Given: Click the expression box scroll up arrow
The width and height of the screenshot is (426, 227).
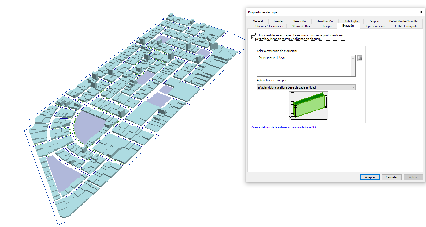Looking at the screenshot, I should pyautogui.click(x=353, y=58).
